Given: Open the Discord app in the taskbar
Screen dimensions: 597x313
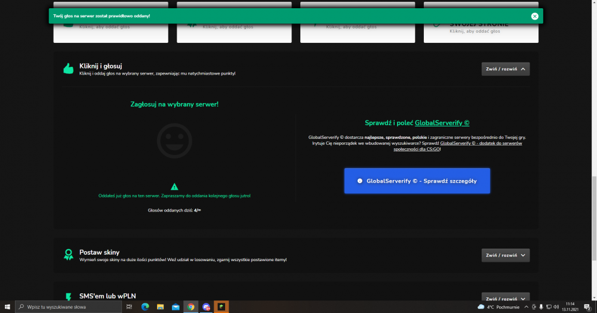Looking at the screenshot, I should (x=206, y=306).
